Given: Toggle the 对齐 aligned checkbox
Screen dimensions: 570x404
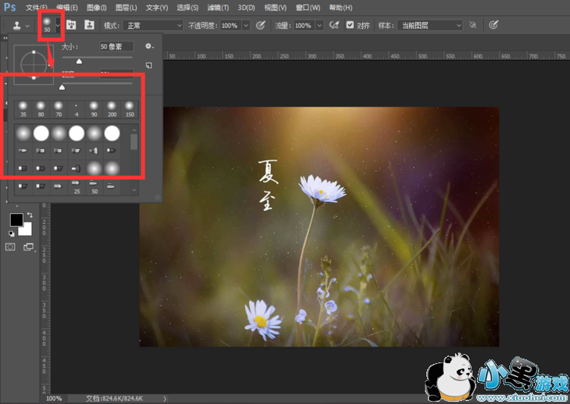Looking at the screenshot, I should [350, 25].
